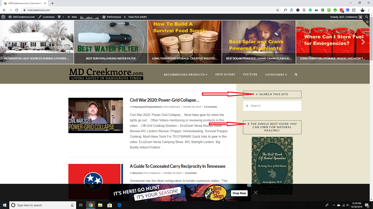Click the site stats graph in admin bar
The image size is (373, 209).
[90, 17]
